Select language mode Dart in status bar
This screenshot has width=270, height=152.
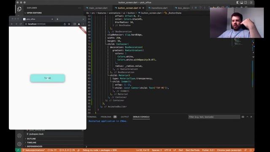(x=181, y=150)
